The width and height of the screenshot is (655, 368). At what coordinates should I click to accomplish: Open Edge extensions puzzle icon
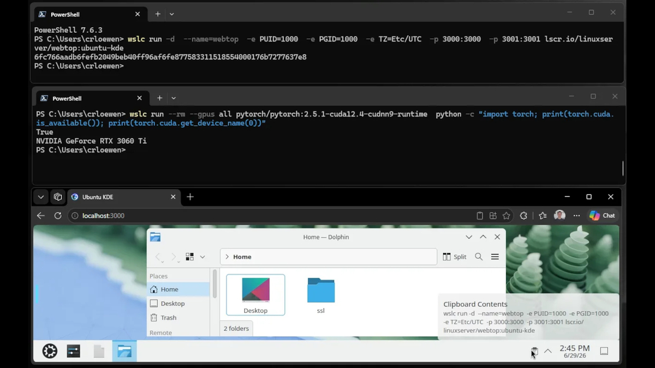coord(524,216)
